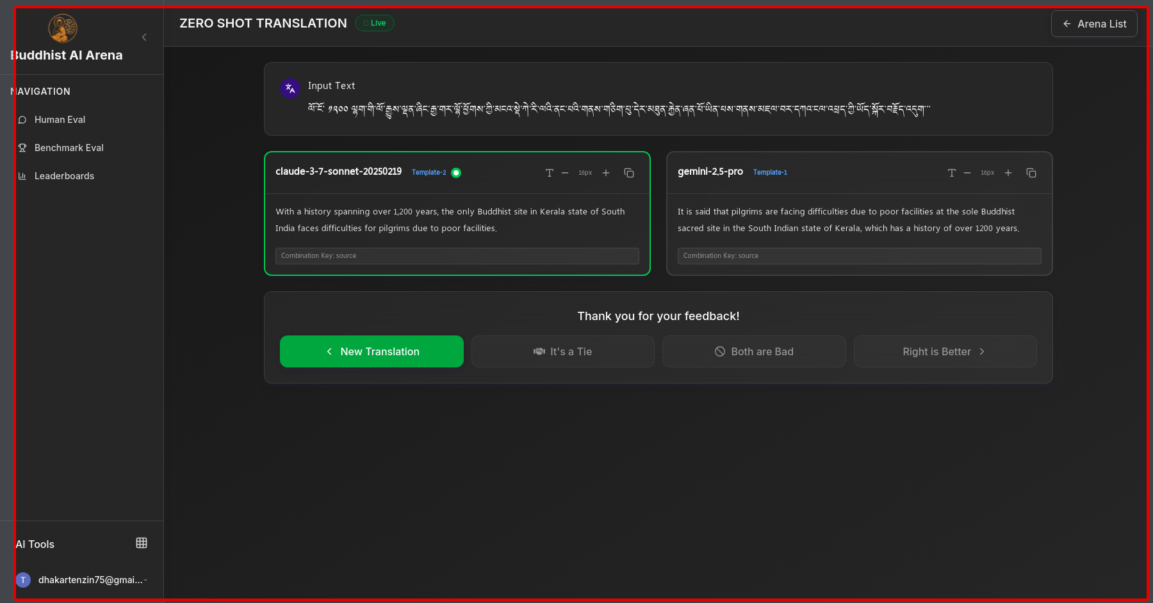
Task: Decrease font size in gemini panel
Action: (x=967, y=173)
